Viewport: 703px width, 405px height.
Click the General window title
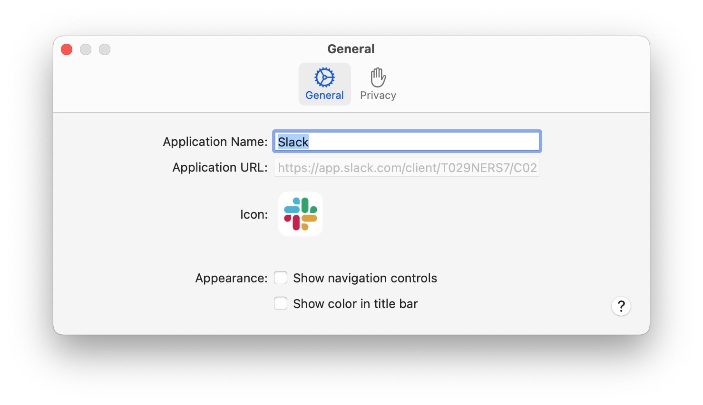tap(351, 49)
